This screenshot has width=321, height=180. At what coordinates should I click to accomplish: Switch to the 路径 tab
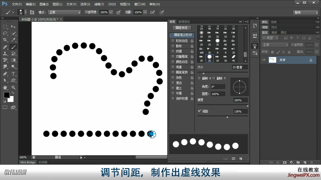(x=284, y=32)
